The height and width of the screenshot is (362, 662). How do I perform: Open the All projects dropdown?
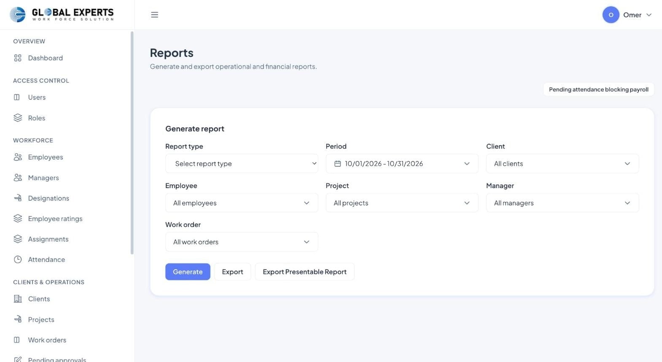(x=402, y=203)
